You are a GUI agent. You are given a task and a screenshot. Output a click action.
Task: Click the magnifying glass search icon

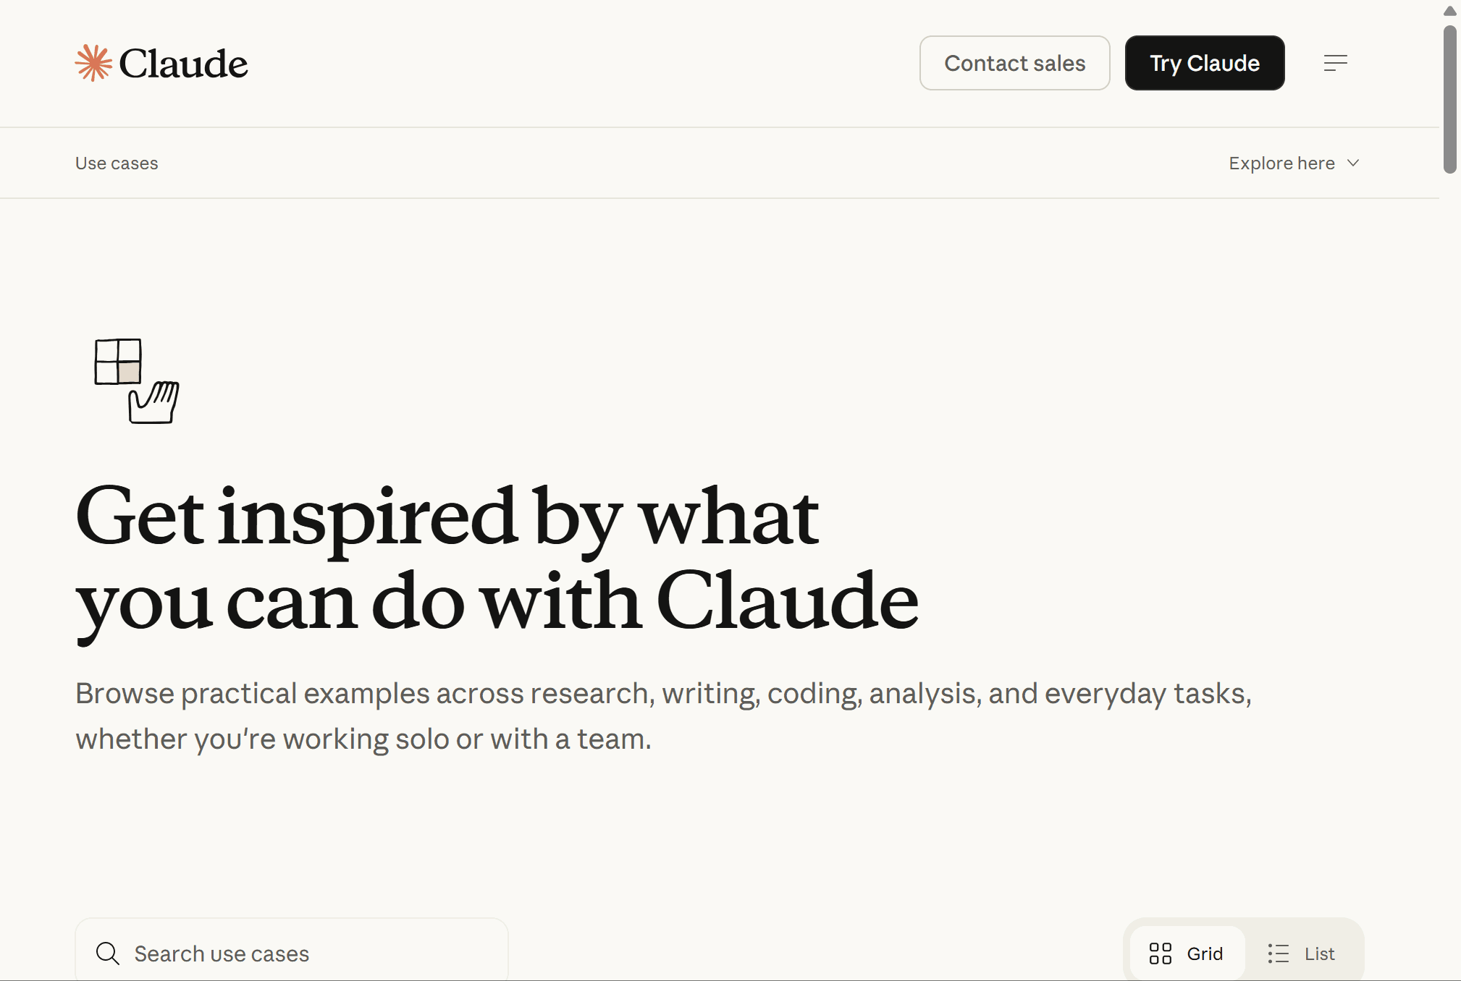[107, 953]
